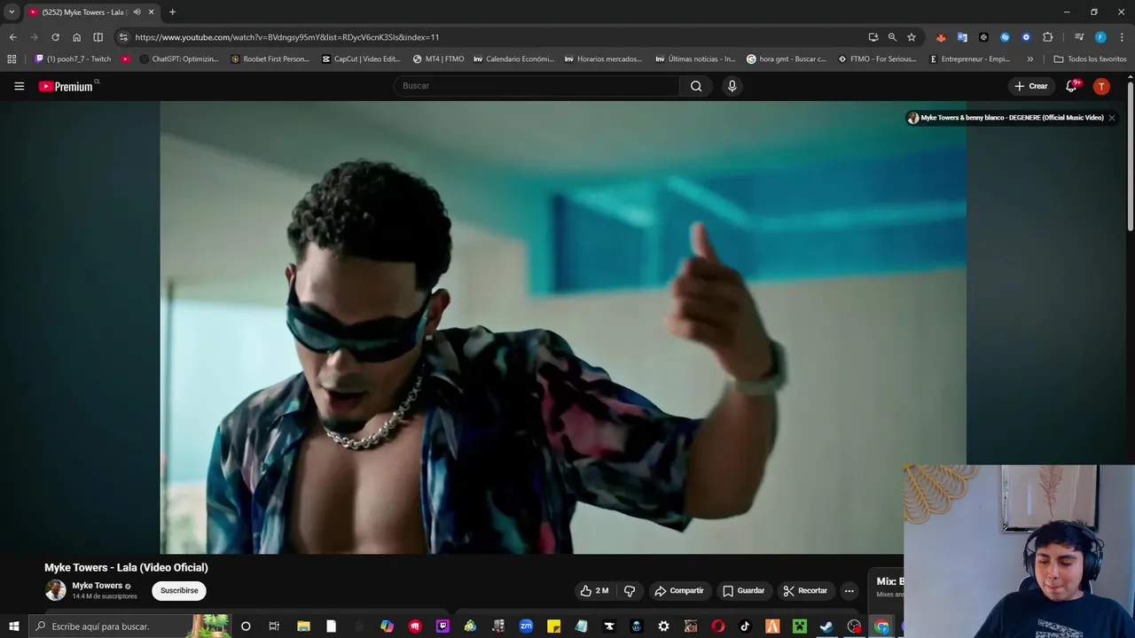The height and width of the screenshot is (638, 1135).
Task: Open hora gmt - Buscar bookmark
Action: point(787,59)
